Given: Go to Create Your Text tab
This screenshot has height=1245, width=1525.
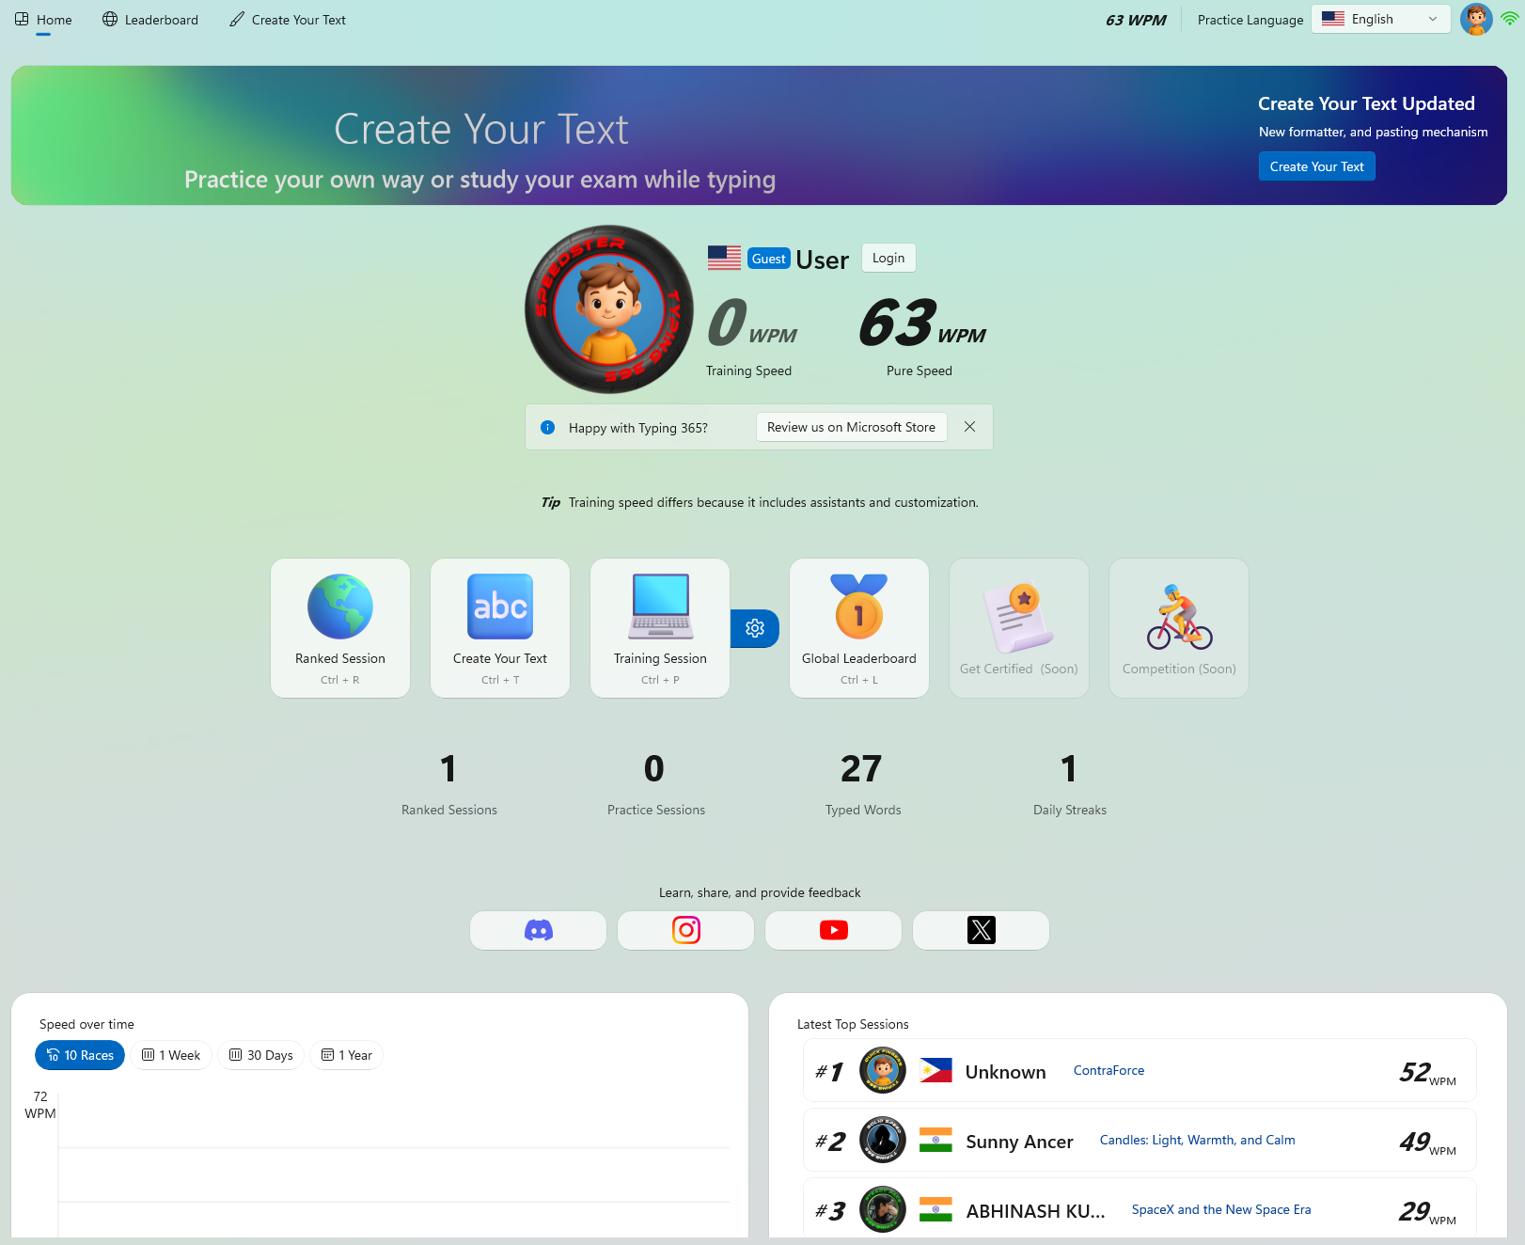Looking at the screenshot, I should pyautogui.click(x=288, y=20).
